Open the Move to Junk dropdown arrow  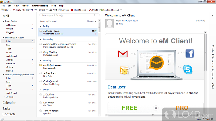pos(87,10)
